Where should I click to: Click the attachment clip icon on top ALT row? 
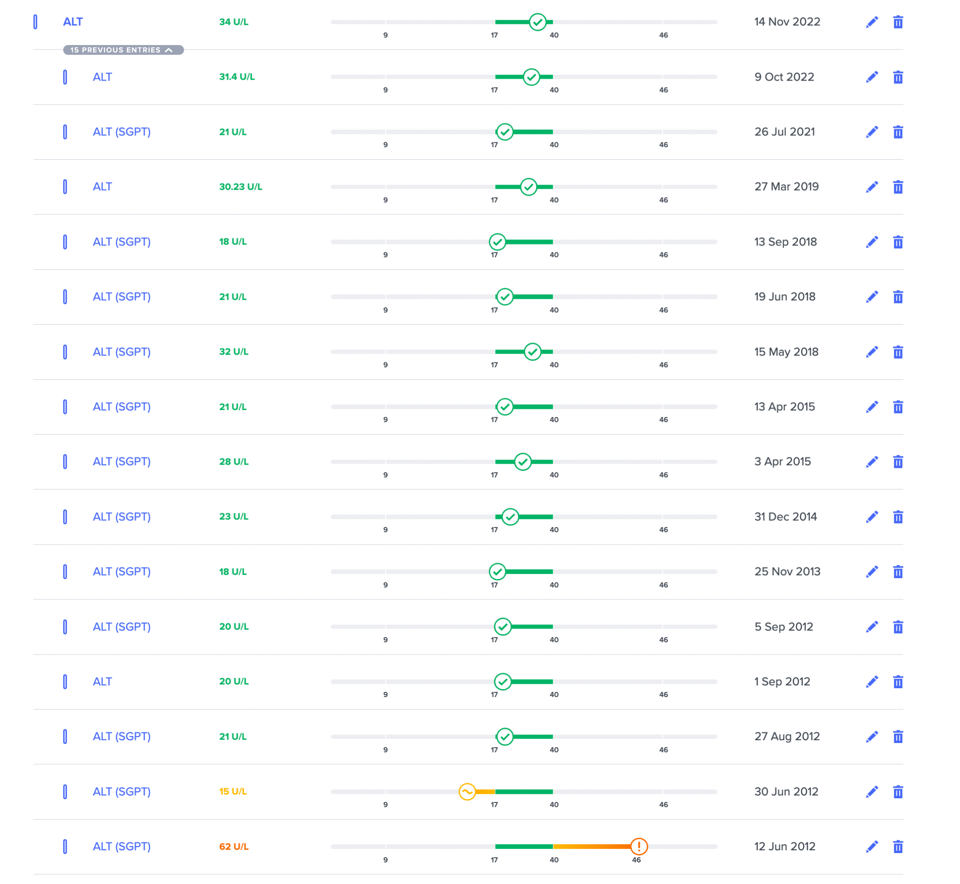tap(36, 22)
